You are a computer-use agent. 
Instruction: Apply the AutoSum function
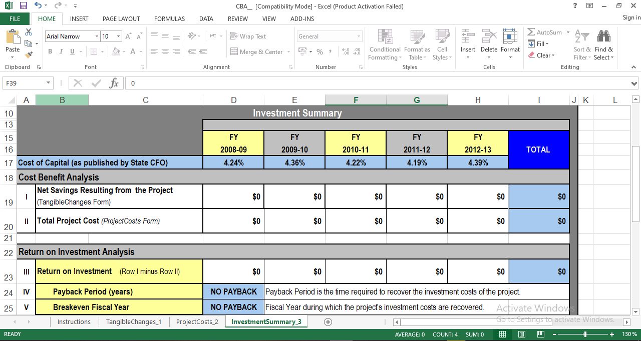tap(546, 32)
